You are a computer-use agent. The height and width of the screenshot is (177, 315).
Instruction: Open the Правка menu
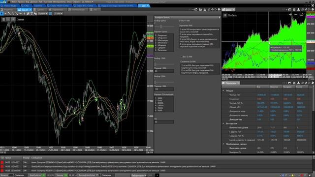(x=21, y=2)
